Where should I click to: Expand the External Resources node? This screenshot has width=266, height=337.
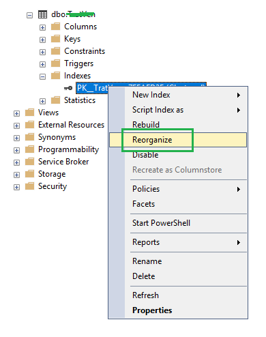click(x=16, y=126)
